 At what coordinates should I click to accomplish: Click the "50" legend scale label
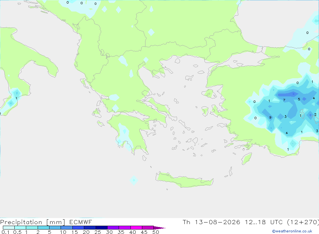[156, 232]
